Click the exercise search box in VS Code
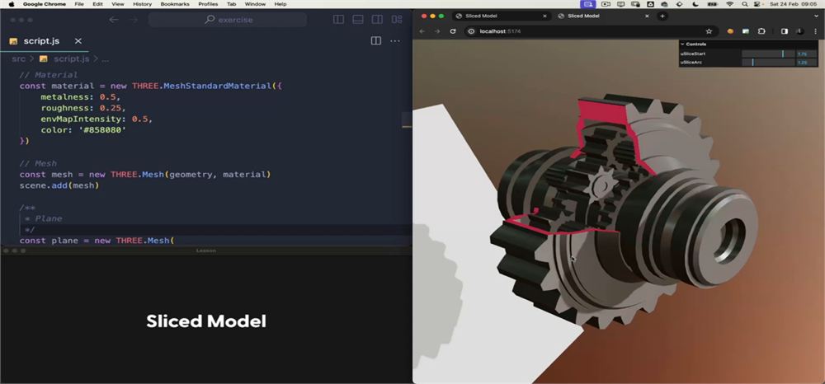This screenshot has height=384, width=825. point(228,20)
